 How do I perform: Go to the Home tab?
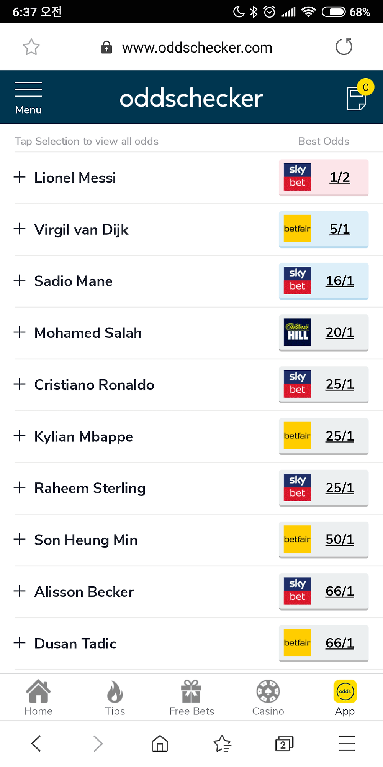click(38, 698)
